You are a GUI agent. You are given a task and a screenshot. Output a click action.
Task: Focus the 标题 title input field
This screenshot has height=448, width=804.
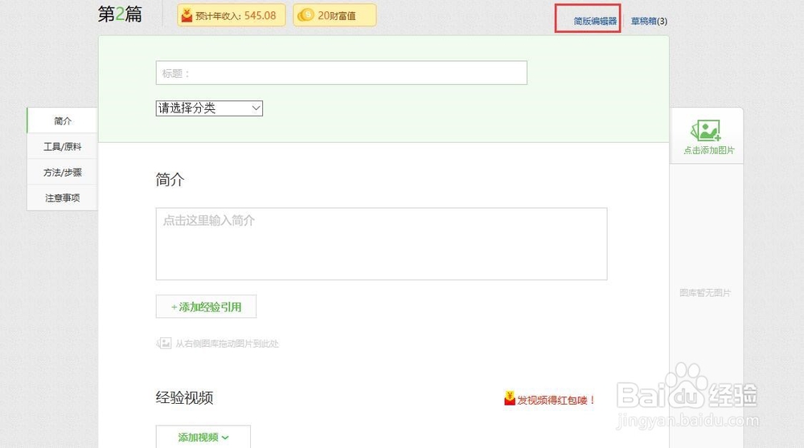pos(342,73)
